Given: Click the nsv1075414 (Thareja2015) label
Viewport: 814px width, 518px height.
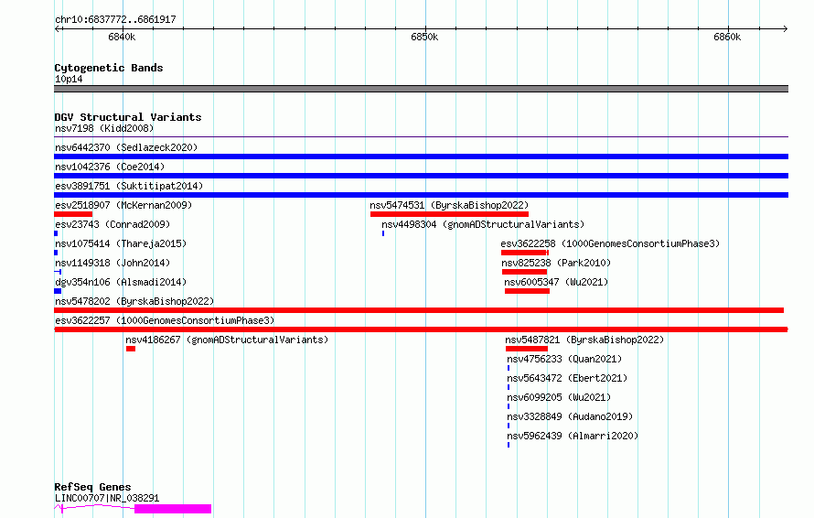Looking at the screenshot, I should click(x=121, y=243).
